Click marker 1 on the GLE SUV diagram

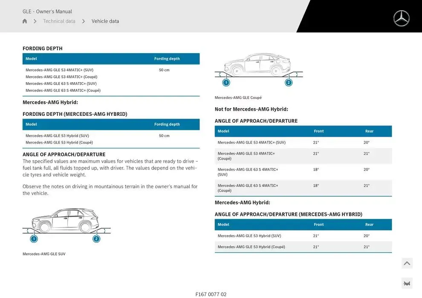click(33, 239)
